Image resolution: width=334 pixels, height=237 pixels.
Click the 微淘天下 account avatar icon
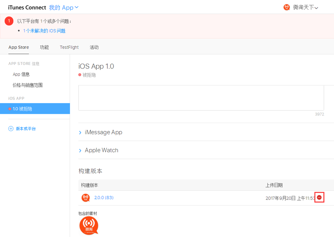click(286, 7)
